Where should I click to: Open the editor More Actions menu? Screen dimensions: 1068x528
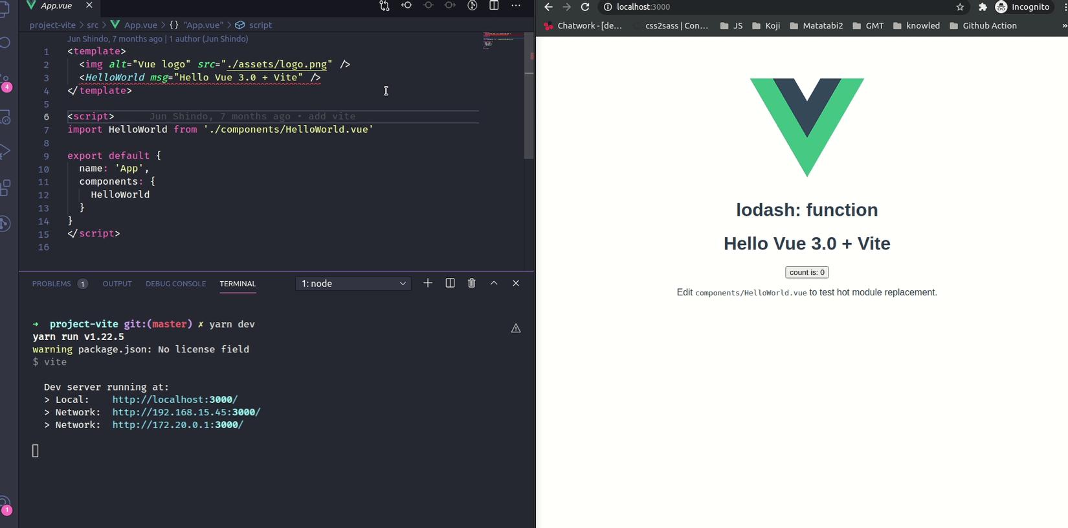tap(516, 6)
